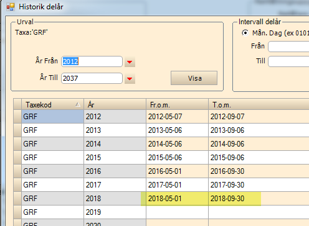Select the cell 2015-09-06
This screenshot has width=309, height=226.
coord(259,158)
